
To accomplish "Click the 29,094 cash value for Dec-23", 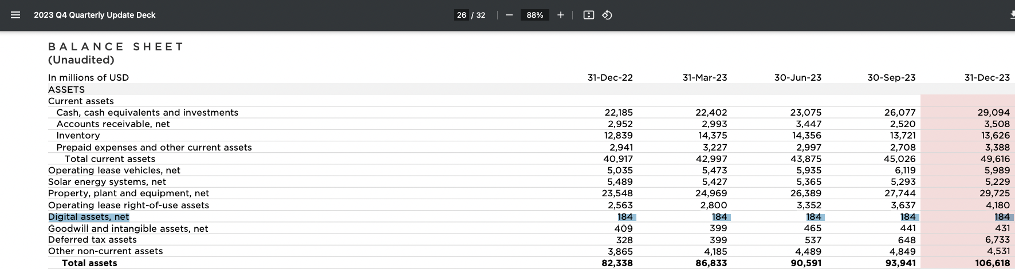I will 993,113.
